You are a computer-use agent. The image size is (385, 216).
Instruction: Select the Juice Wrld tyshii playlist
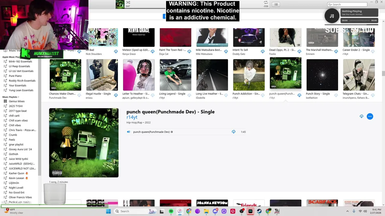18,159
